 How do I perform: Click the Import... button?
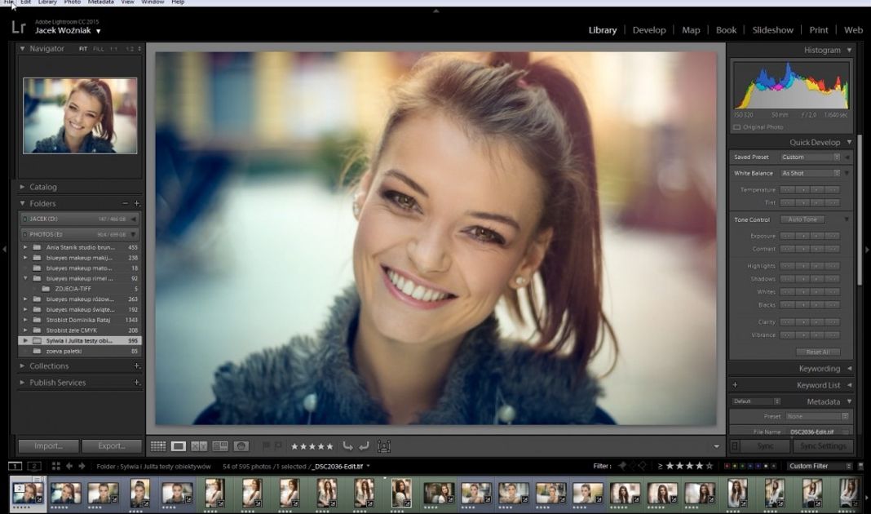point(48,446)
